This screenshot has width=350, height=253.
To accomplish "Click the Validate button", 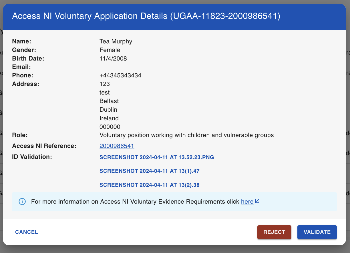I will (317, 232).
